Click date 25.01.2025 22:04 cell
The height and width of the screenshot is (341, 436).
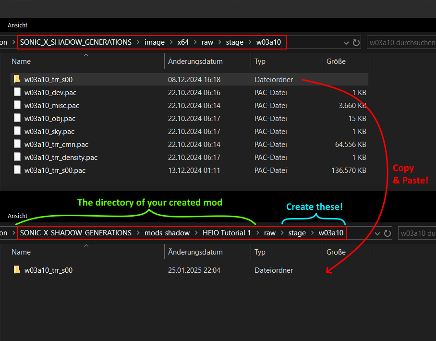point(194,270)
